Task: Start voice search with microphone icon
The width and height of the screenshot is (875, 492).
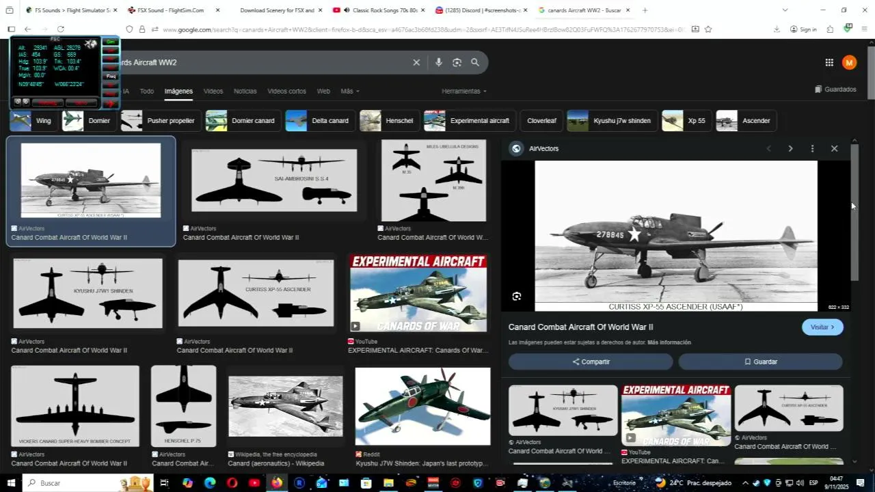Action: 439,62
